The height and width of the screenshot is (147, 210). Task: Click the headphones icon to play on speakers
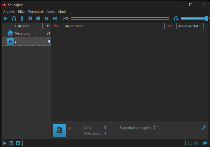[14, 18]
